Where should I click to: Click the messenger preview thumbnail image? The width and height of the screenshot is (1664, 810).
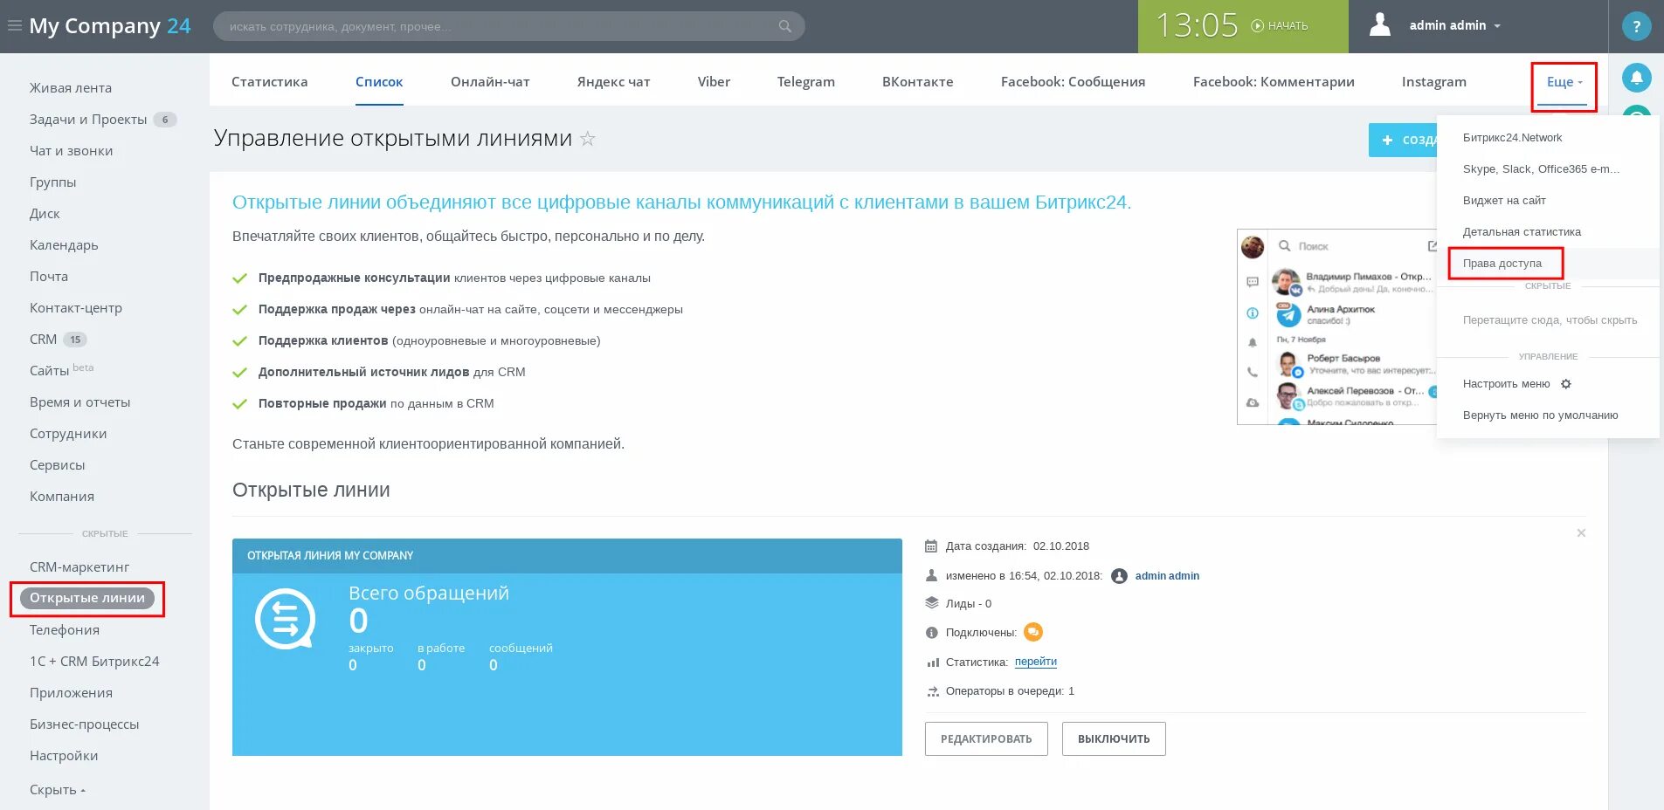[1336, 326]
